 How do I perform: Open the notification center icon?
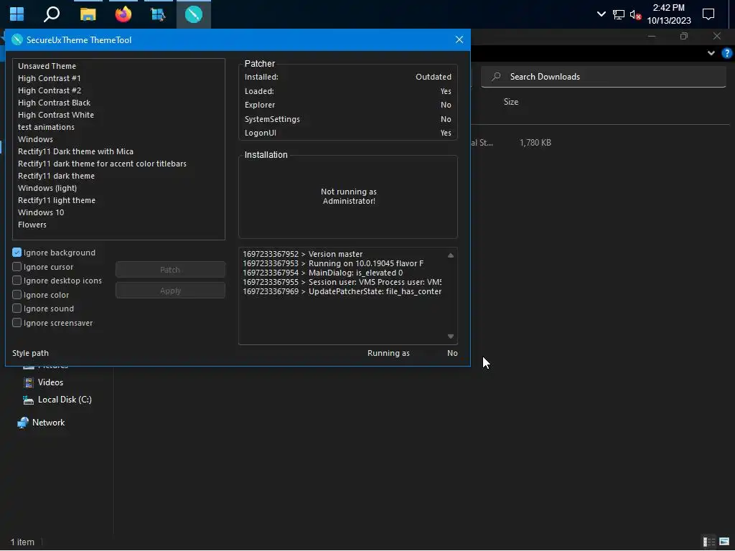[708, 14]
